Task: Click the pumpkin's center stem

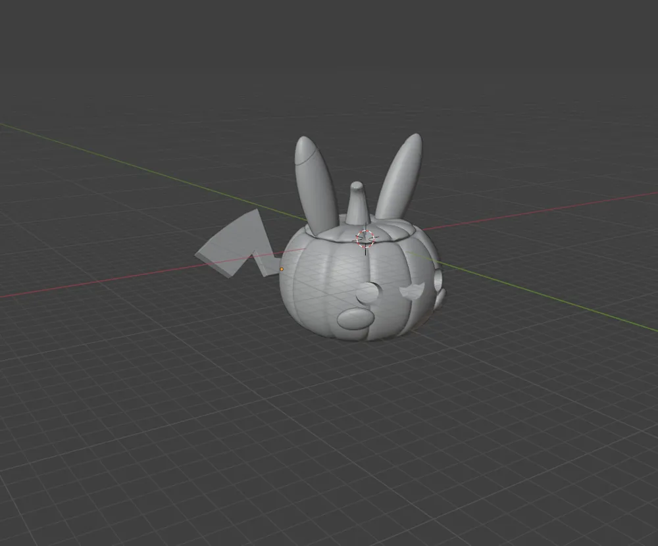Action: click(358, 205)
